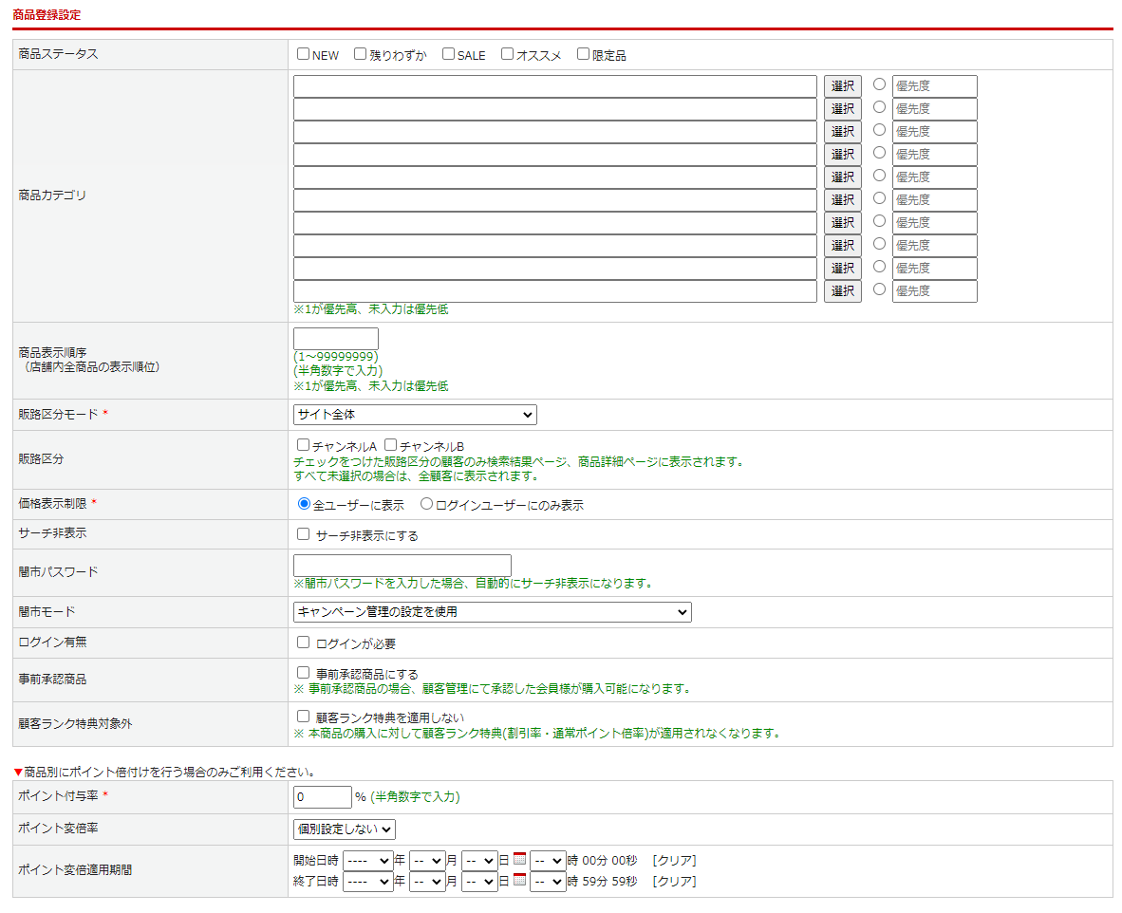Click the 商品表示順序 input field
The height and width of the screenshot is (913, 1122).
click(x=336, y=339)
